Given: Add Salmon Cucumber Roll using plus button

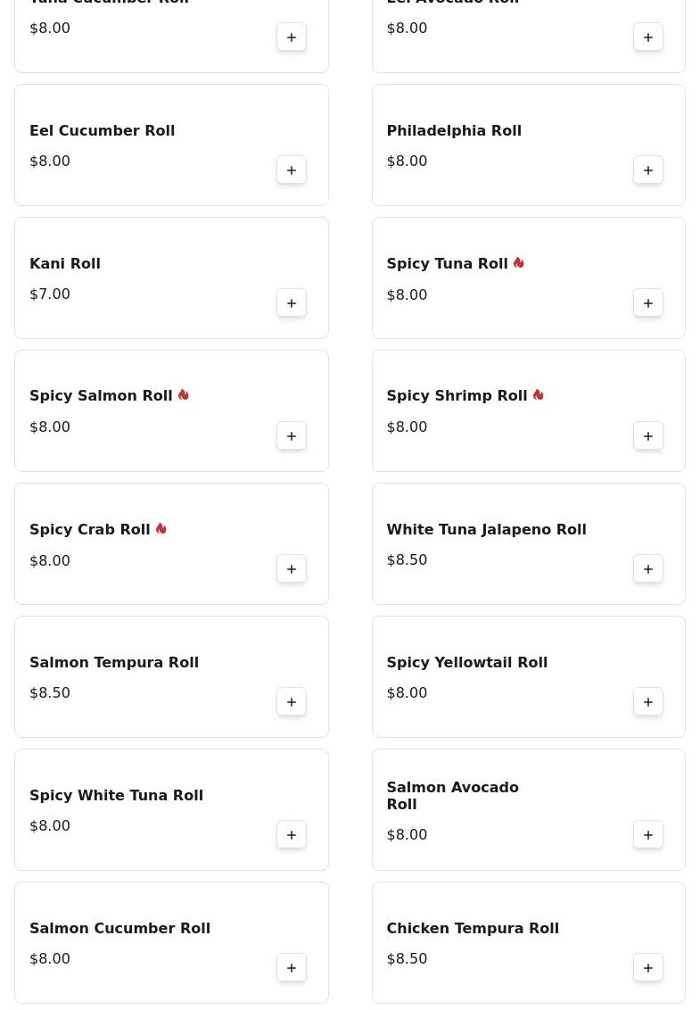Looking at the screenshot, I should [292, 968].
